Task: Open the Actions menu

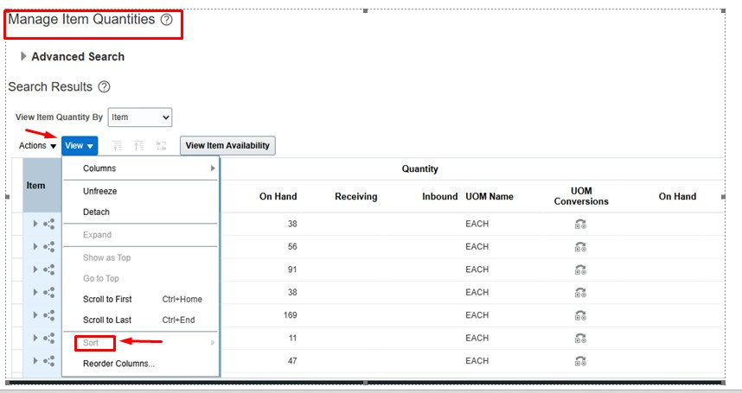Action: [37, 145]
